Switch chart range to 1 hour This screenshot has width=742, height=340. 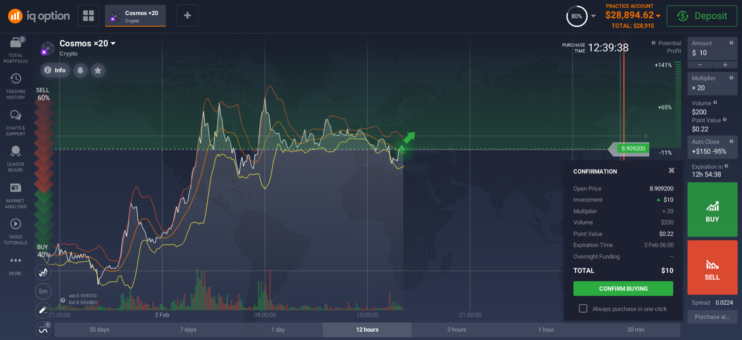[546, 330]
